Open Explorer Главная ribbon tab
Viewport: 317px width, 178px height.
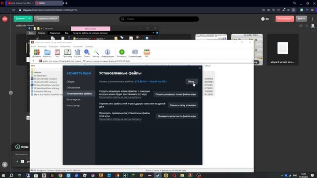pyautogui.click(x=42, y=33)
